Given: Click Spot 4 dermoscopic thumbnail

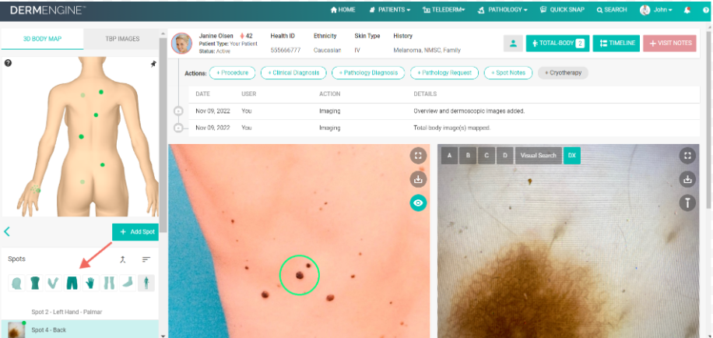Looking at the screenshot, I should (16, 329).
